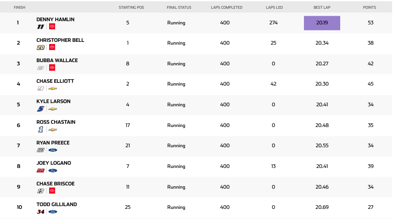Click Christopher Bell's 25 laps led value
The height and width of the screenshot is (219, 393).
click(x=273, y=43)
